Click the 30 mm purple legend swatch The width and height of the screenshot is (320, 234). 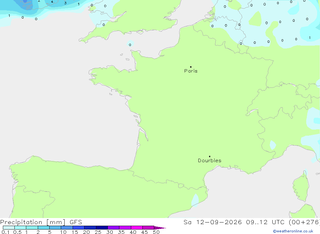113,228
